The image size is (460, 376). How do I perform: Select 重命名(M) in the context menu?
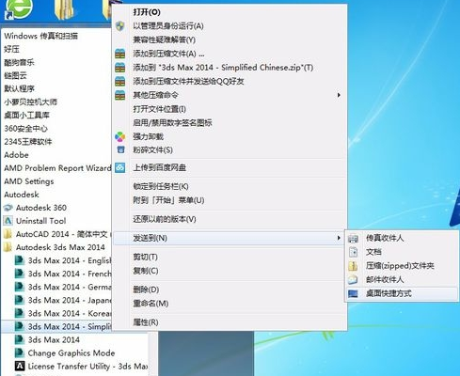[151, 304]
